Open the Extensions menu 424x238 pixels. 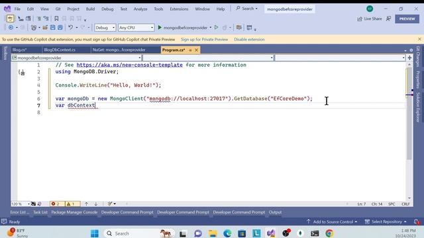(x=179, y=9)
